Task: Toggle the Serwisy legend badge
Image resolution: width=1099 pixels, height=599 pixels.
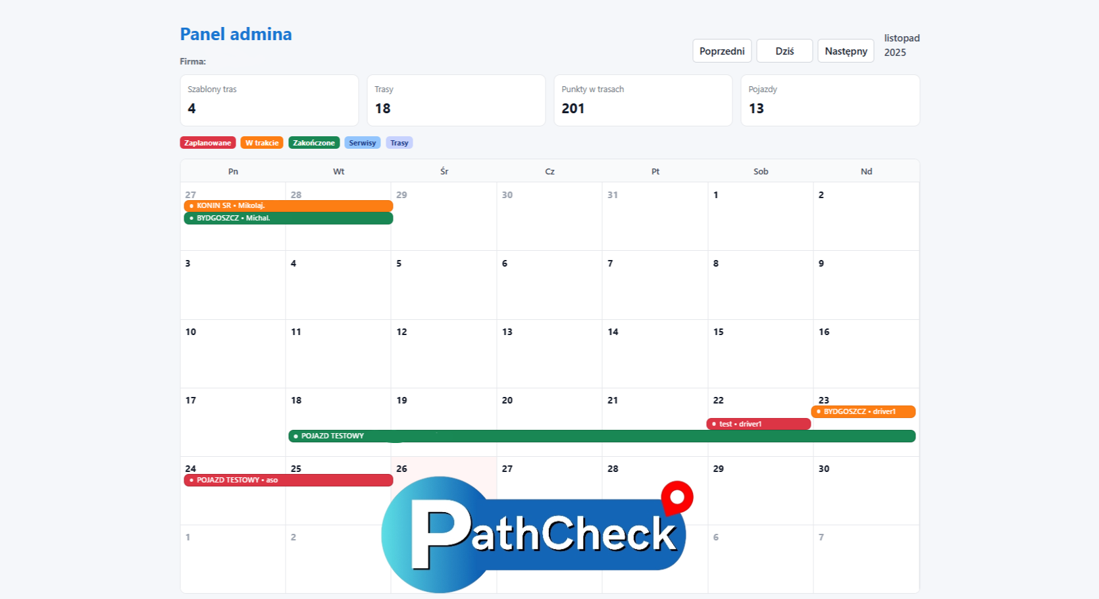Action: tap(362, 143)
